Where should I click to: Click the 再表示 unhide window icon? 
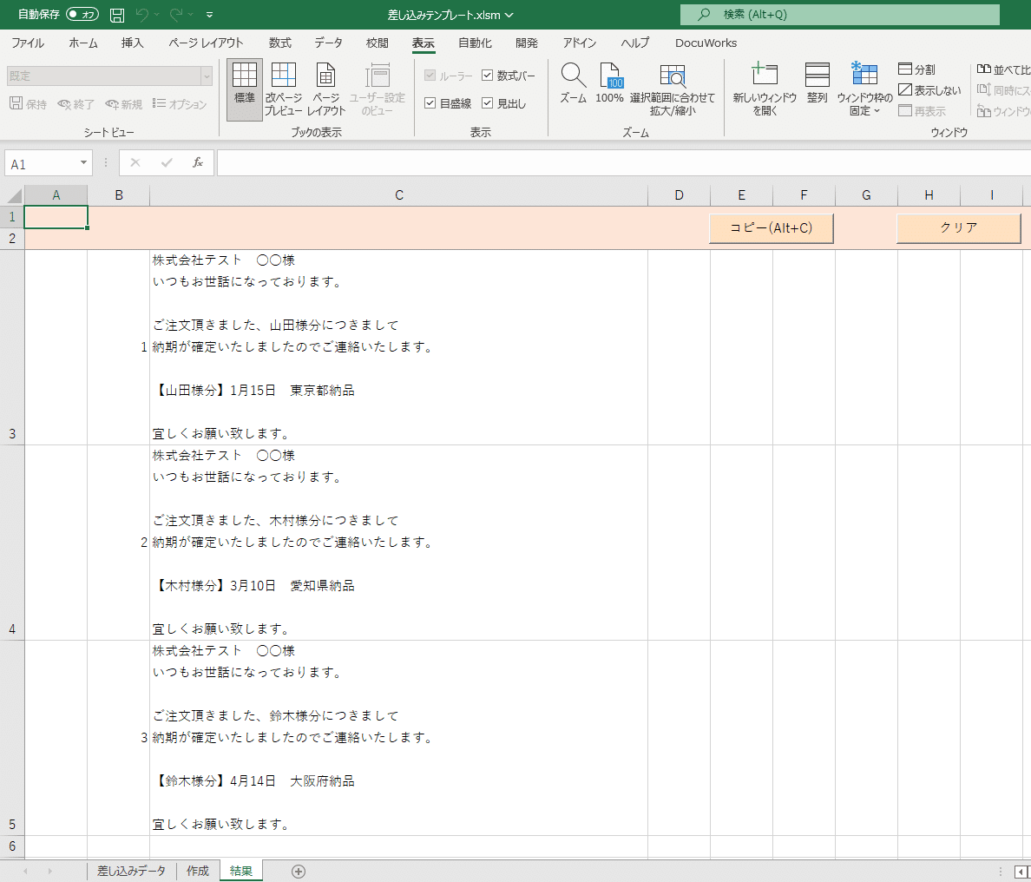922,111
